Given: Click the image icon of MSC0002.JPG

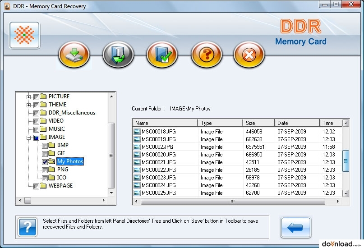Looking at the screenshot, I should (x=137, y=147).
